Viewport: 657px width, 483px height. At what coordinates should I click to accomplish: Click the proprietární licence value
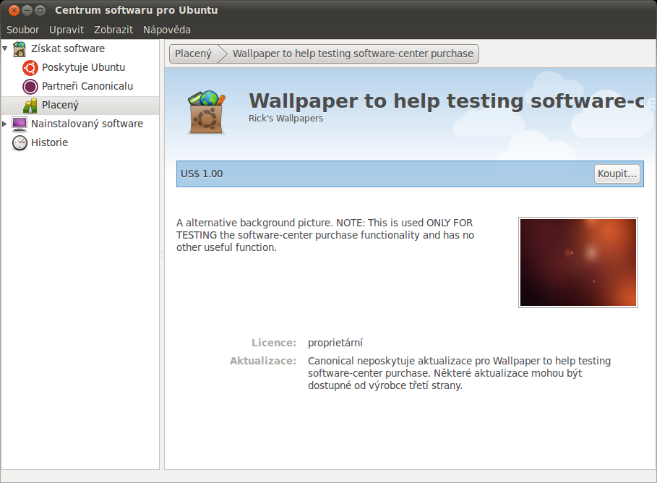pyautogui.click(x=335, y=343)
